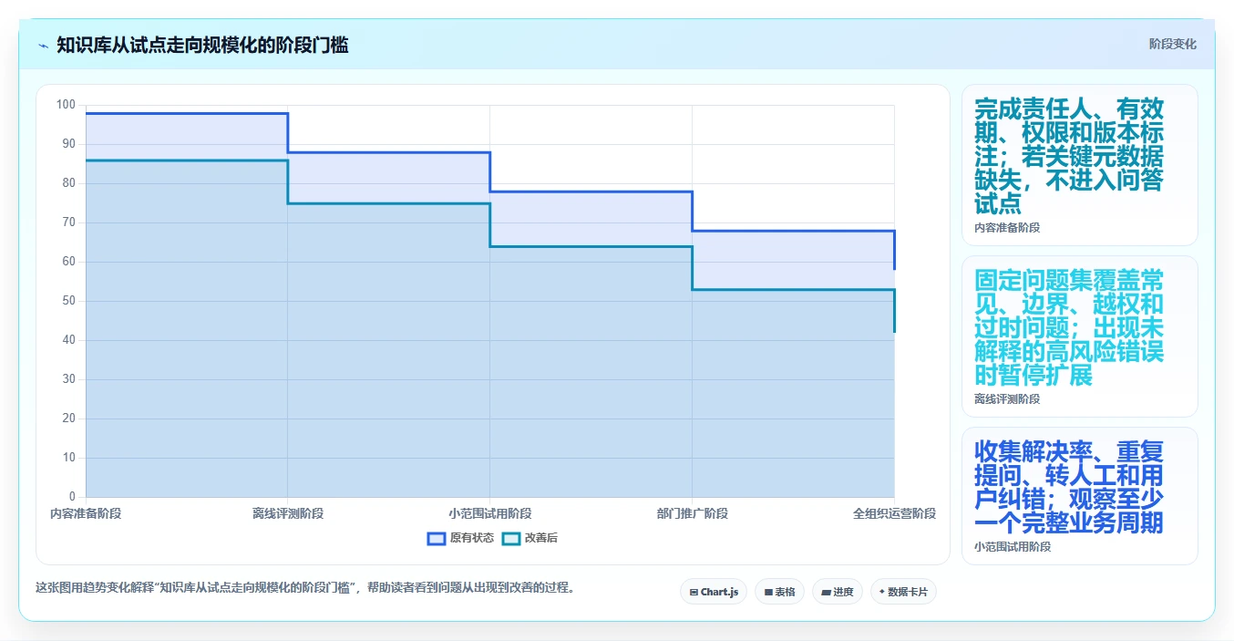1234x641 pixels.
Task: Click the 原有状态 blue legend swatch
Action: pyautogui.click(x=437, y=538)
